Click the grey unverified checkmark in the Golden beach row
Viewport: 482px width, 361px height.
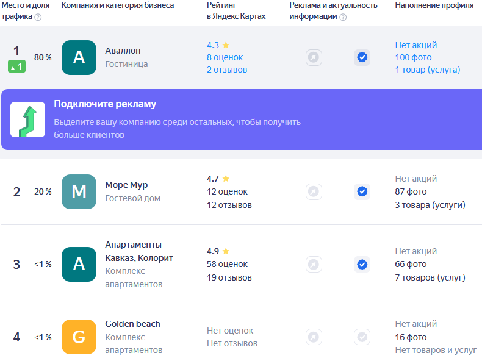point(362,337)
